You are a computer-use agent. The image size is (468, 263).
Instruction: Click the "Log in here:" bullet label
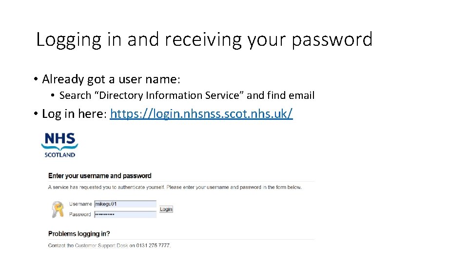(x=75, y=114)
